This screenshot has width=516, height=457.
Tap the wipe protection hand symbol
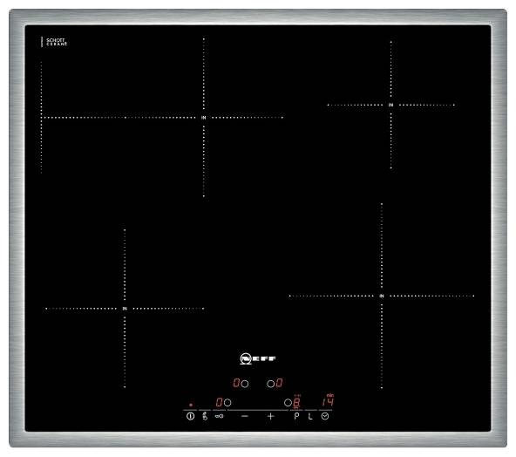point(205,416)
